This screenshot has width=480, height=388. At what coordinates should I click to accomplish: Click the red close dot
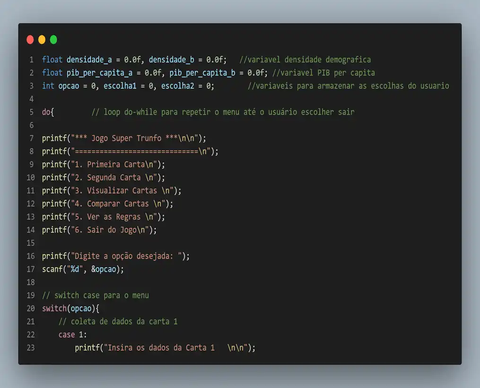click(30, 40)
